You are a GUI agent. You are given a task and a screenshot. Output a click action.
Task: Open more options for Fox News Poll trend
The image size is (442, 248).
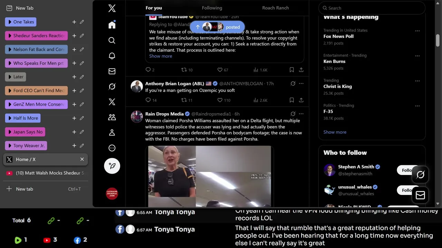[x=417, y=31]
